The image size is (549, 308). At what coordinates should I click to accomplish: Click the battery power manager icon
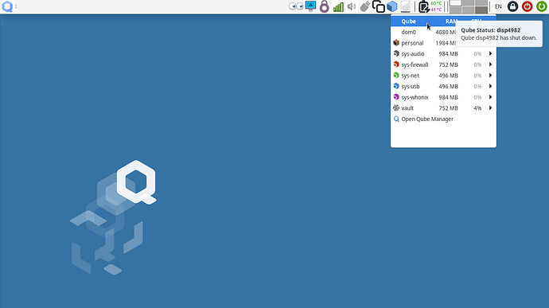pyautogui.click(x=423, y=6)
